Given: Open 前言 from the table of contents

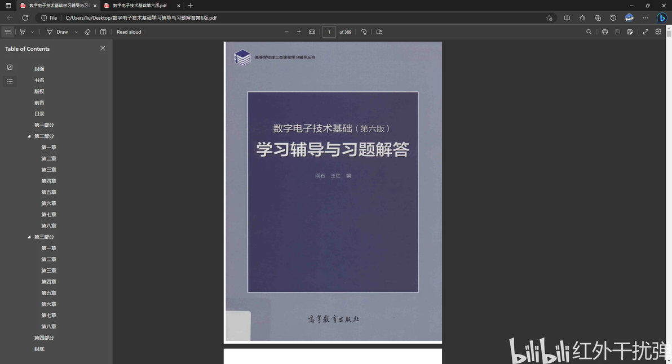Looking at the screenshot, I should 39,103.
